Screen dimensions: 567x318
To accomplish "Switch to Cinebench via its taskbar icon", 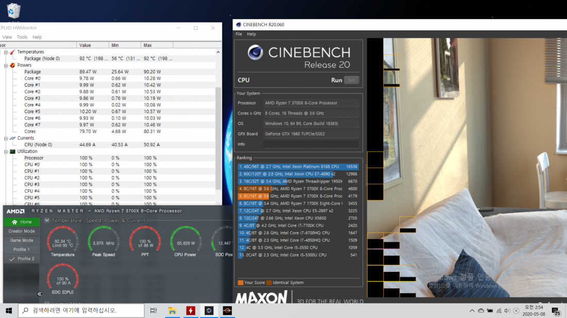I will click(x=209, y=310).
